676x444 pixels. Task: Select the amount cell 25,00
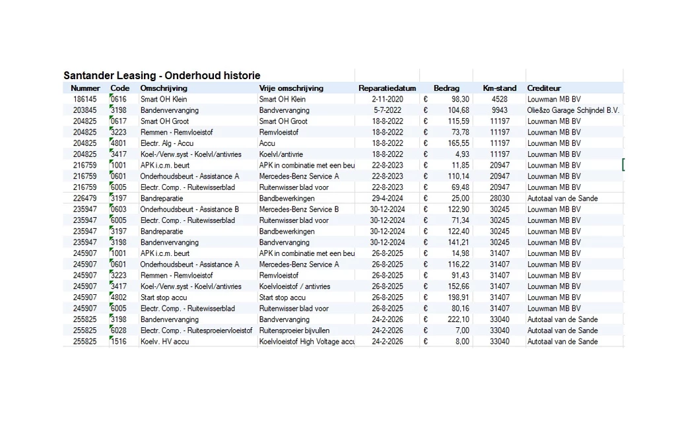460,198
